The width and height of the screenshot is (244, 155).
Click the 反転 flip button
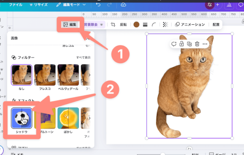tap(123, 24)
